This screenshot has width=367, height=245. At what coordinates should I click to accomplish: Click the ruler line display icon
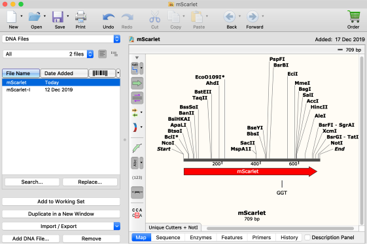[137, 192]
